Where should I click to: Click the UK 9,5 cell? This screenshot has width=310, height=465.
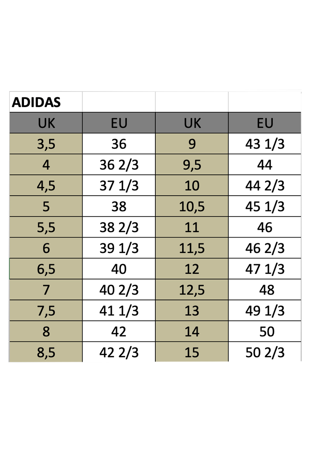tap(192, 165)
